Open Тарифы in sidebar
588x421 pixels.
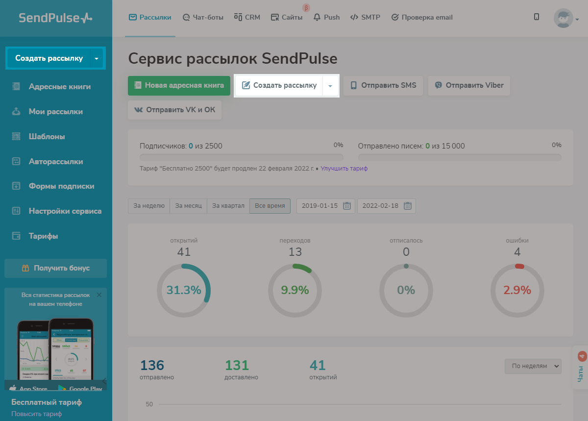coord(44,236)
